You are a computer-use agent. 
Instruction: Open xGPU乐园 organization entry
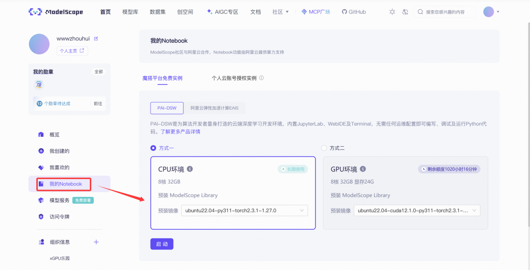59,258
